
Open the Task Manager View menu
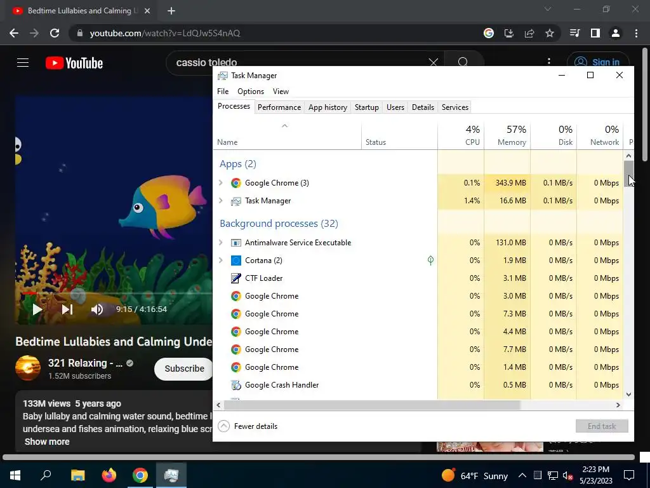coord(281,91)
